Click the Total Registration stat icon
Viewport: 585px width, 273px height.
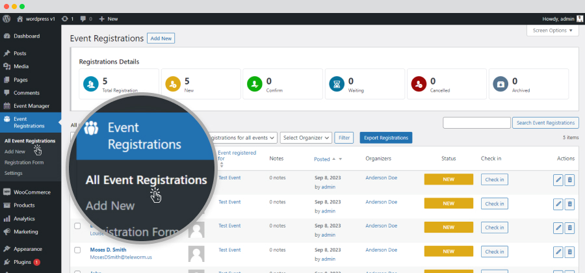click(x=90, y=84)
